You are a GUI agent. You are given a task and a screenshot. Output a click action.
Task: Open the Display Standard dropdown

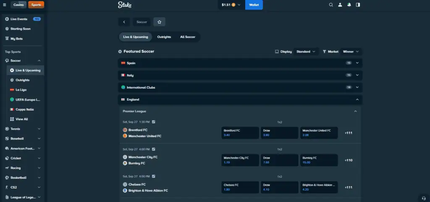306,52
